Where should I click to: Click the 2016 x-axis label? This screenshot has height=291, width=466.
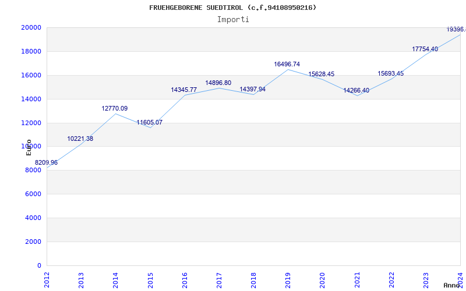point(185,280)
